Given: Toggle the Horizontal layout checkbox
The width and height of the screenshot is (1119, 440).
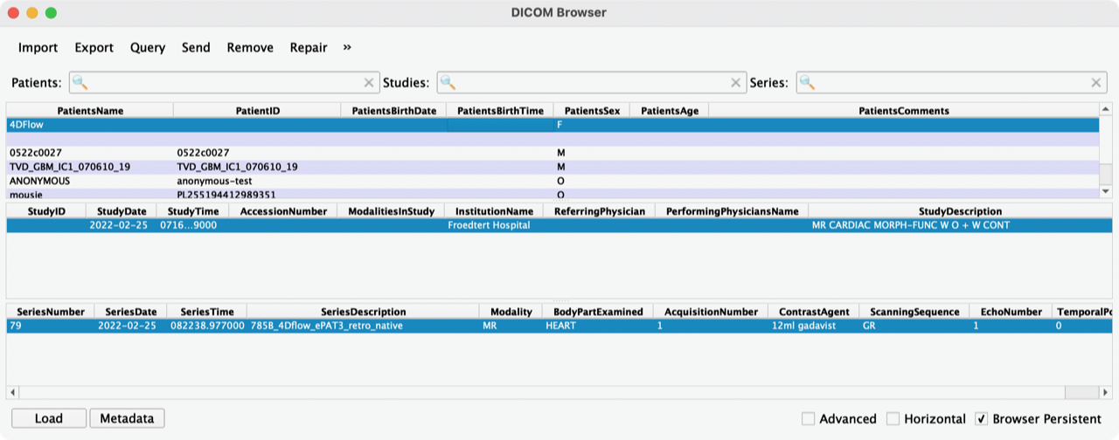Looking at the screenshot, I should (893, 419).
